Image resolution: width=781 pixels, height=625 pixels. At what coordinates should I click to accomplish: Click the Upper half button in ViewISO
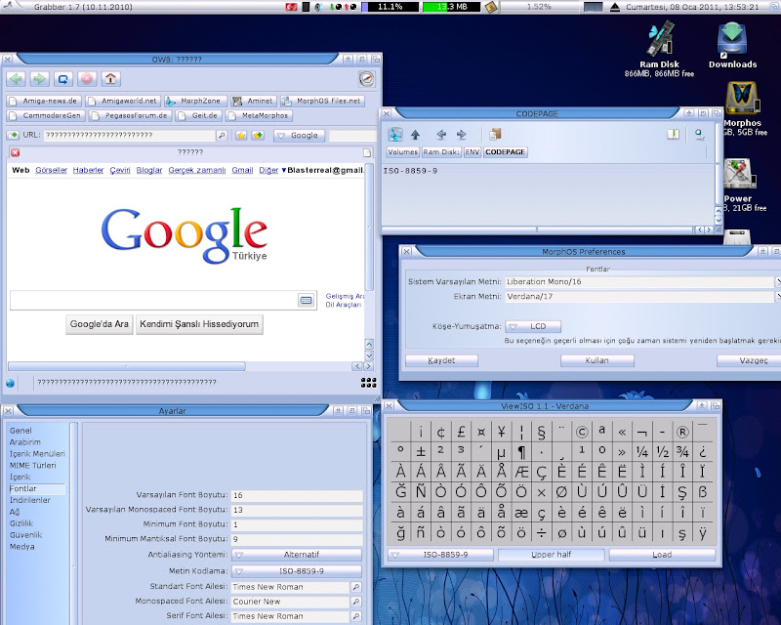(552, 555)
